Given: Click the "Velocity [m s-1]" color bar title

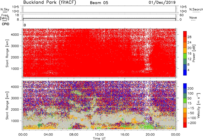Looking at the screenshot, I should click(x=198, y=105).
